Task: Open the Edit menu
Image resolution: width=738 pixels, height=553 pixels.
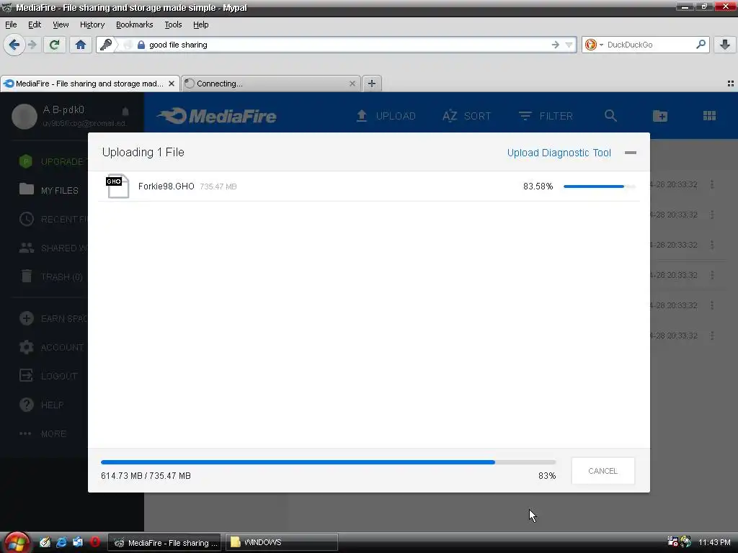Action: [35, 24]
